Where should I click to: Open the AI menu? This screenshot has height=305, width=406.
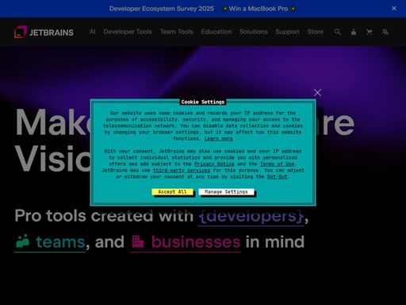tap(92, 32)
